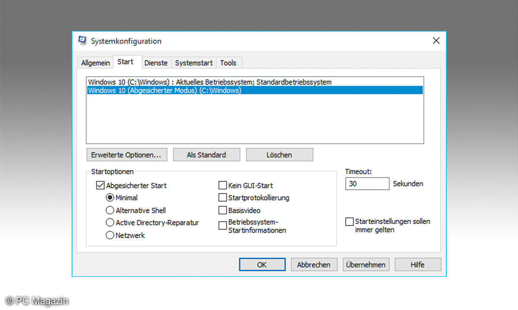This screenshot has height=310, width=518.
Task: Close the Systemkonfiguration dialog
Action: (436, 41)
